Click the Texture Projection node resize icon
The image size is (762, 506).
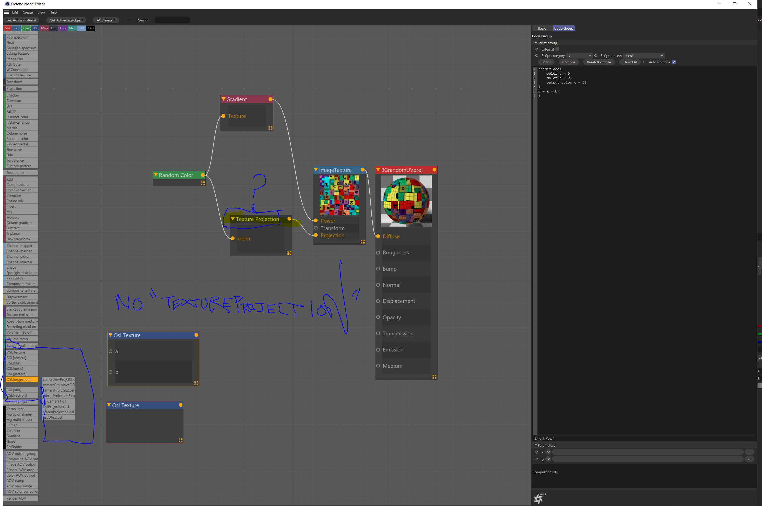point(289,253)
